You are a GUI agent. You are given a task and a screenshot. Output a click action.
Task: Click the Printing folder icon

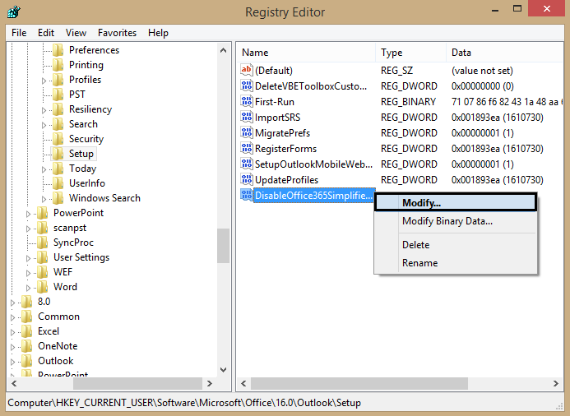pyautogui.click(x=58, y=65)
